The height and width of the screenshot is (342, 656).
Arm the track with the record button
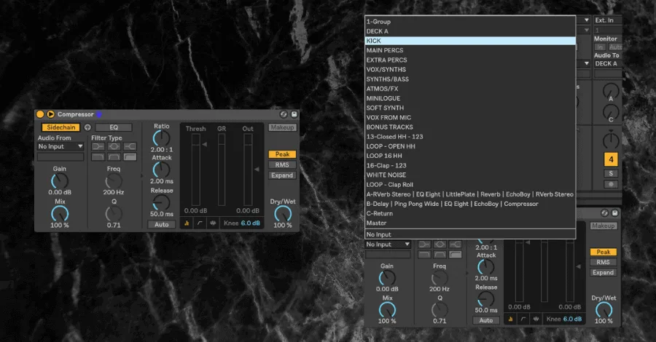[611, 184]
